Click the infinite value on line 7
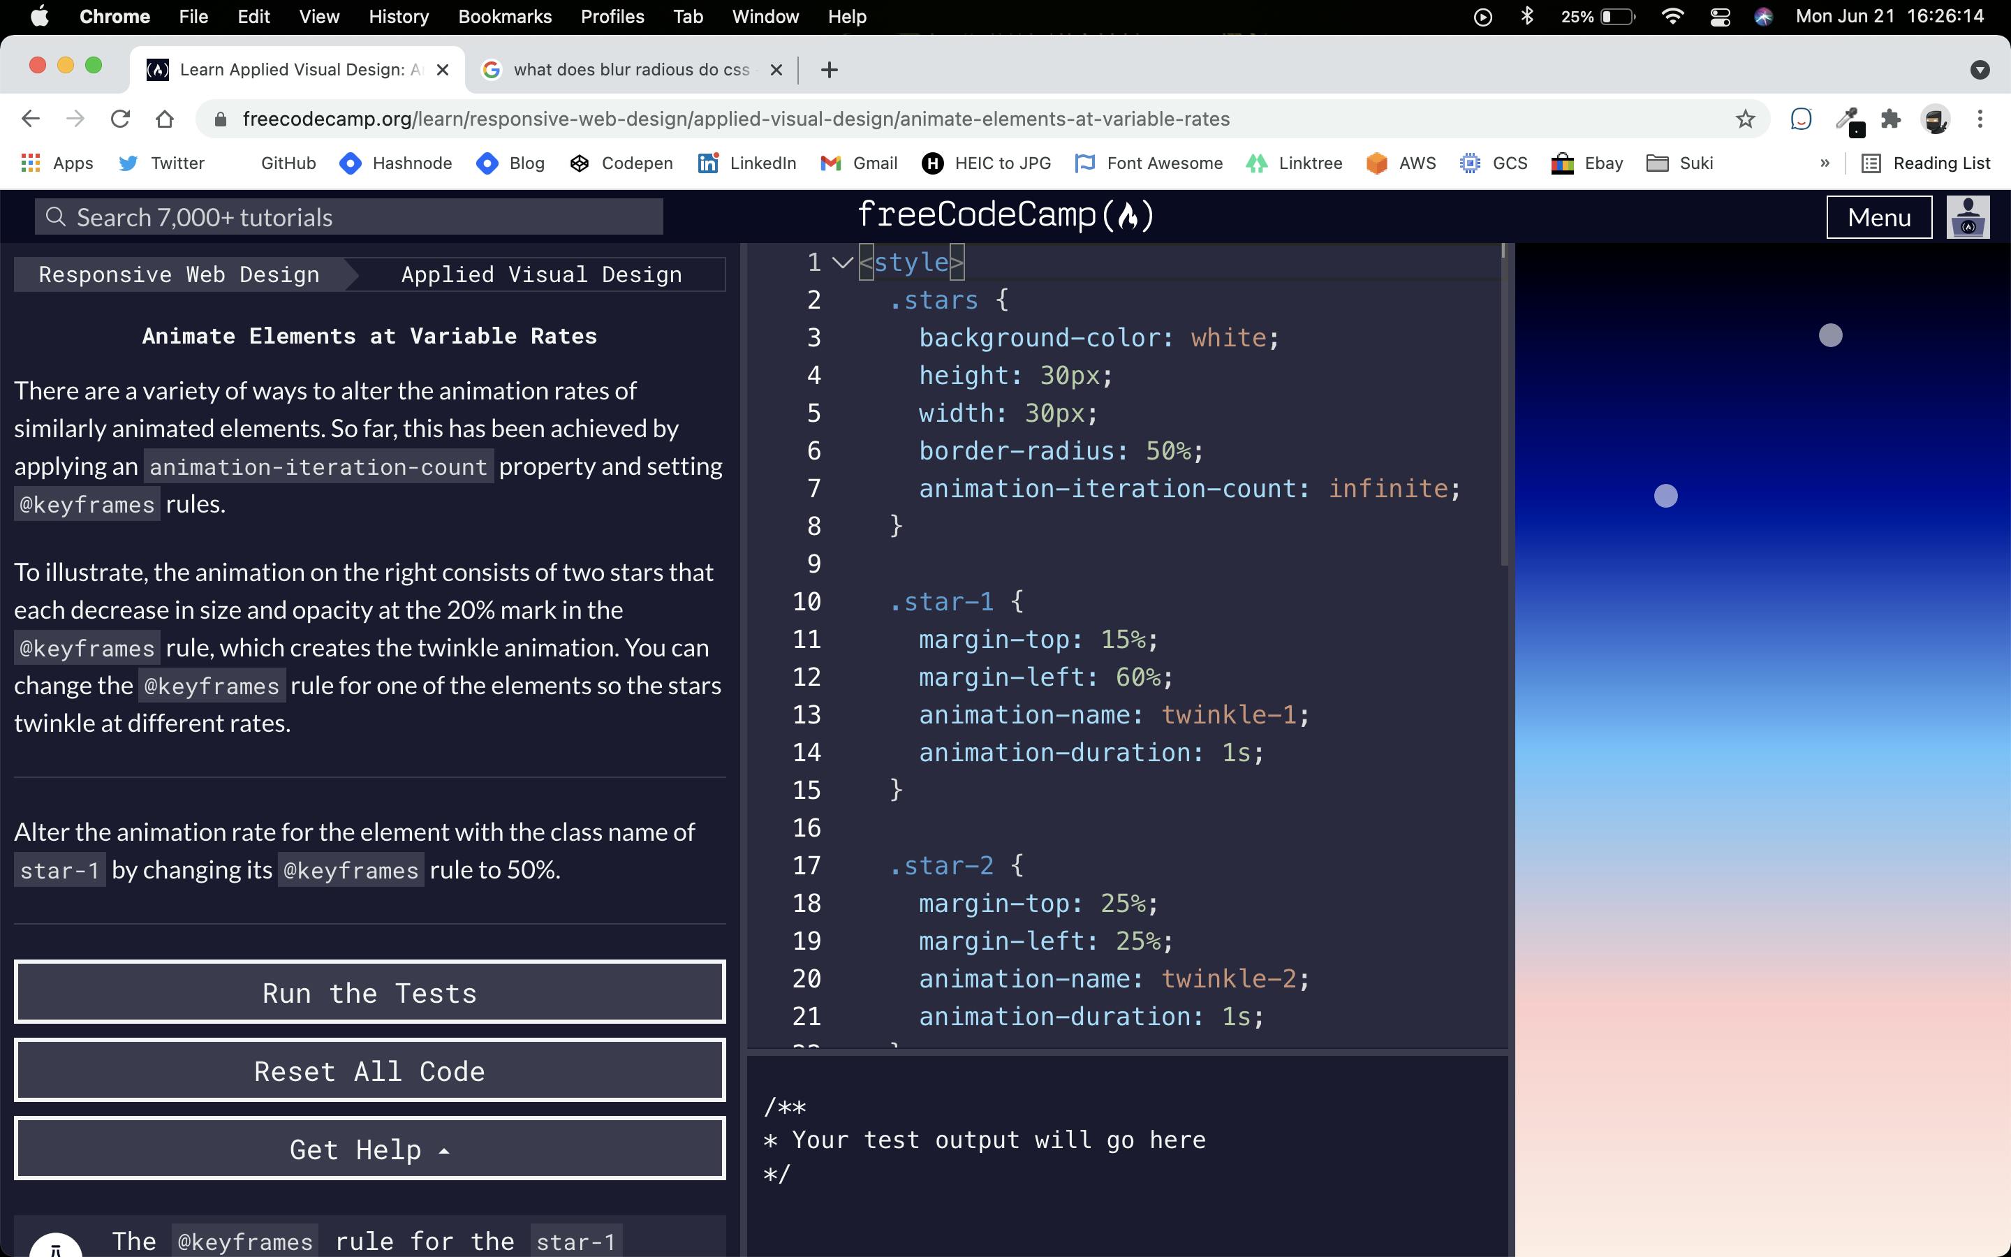 point(1387,488)
